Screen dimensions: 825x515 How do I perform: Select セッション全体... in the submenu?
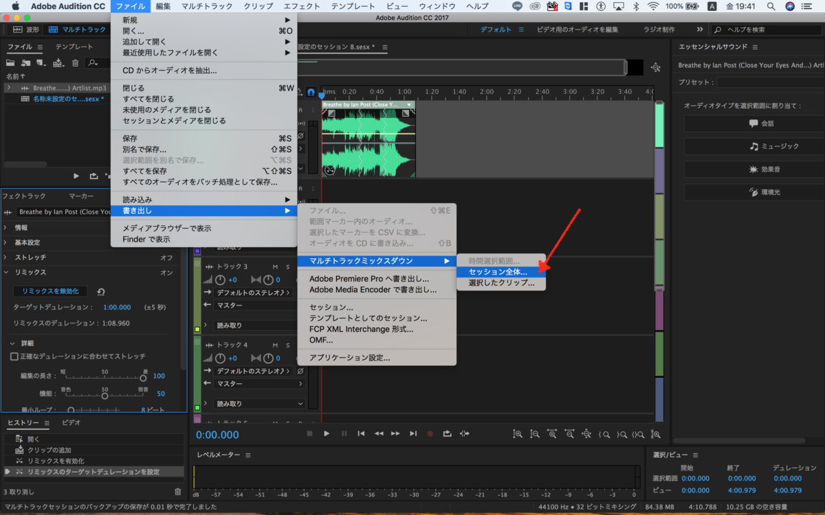coord(501,272)
